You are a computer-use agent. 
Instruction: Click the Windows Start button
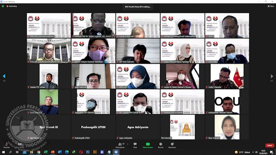3,152
